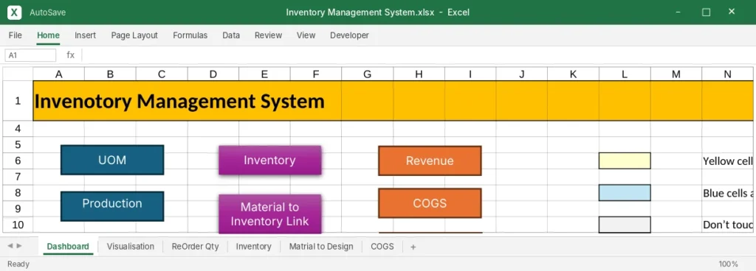
Task: Switch to the Home ribbon tab
Action: [x=48, y=35]
